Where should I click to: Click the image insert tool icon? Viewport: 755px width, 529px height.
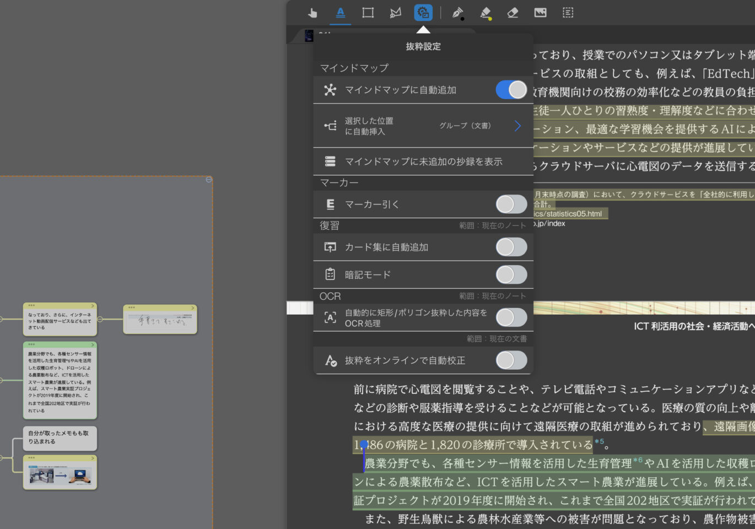pyautogui.click(x=540, y=13)
